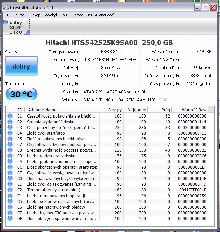Screen dimensions: 220x232
Task: Click blue status icon of attribute 0C
Action: pos(10,167)
